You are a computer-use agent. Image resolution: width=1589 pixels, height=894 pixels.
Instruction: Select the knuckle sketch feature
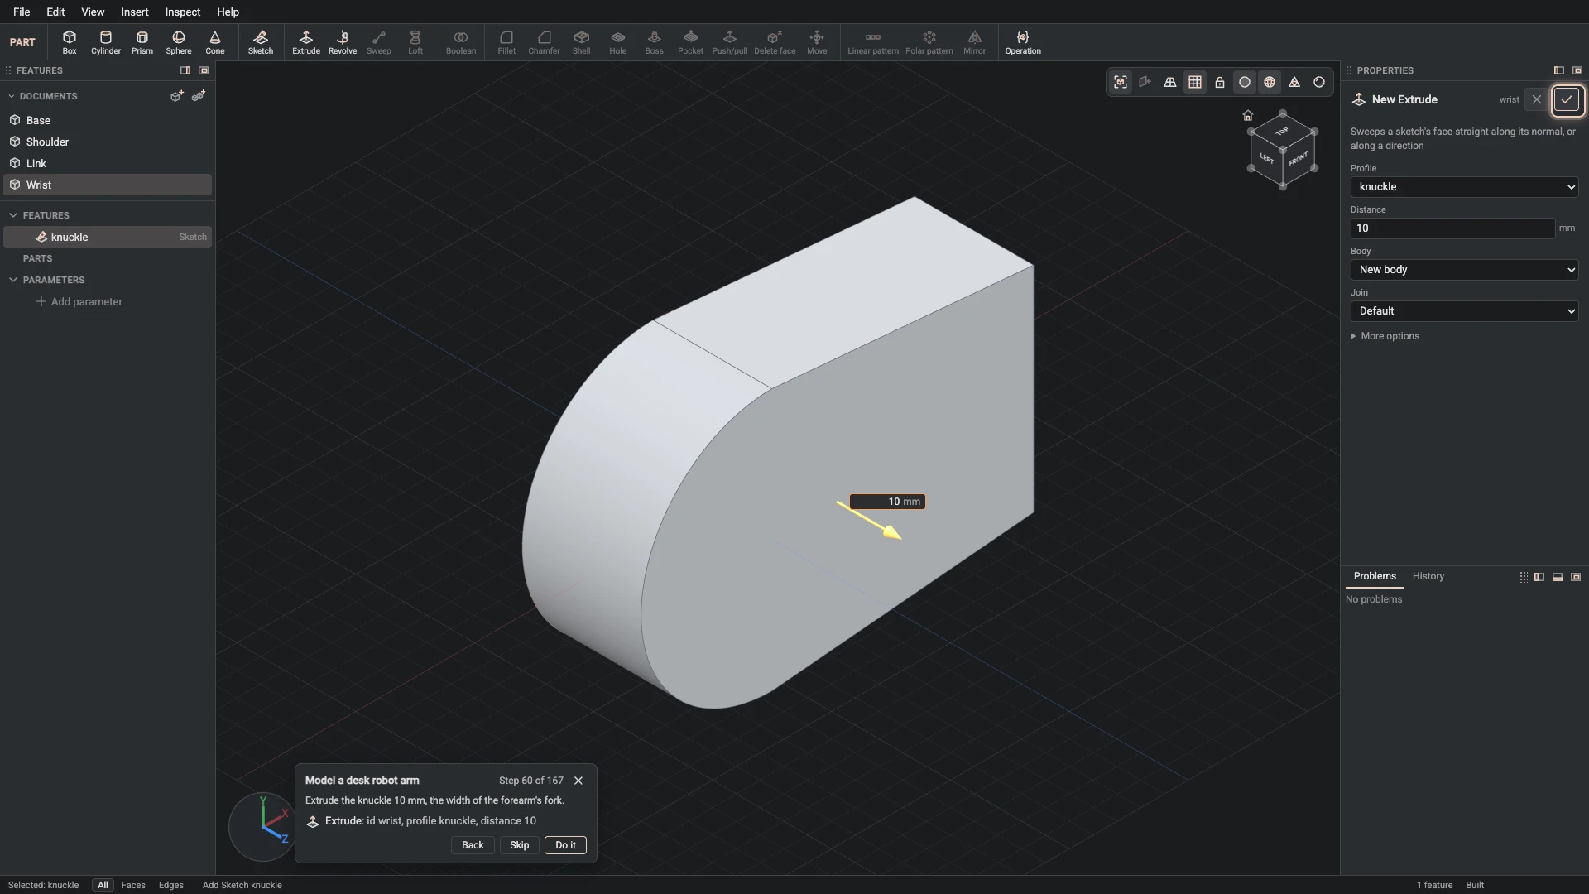click(x=108, y=237)
